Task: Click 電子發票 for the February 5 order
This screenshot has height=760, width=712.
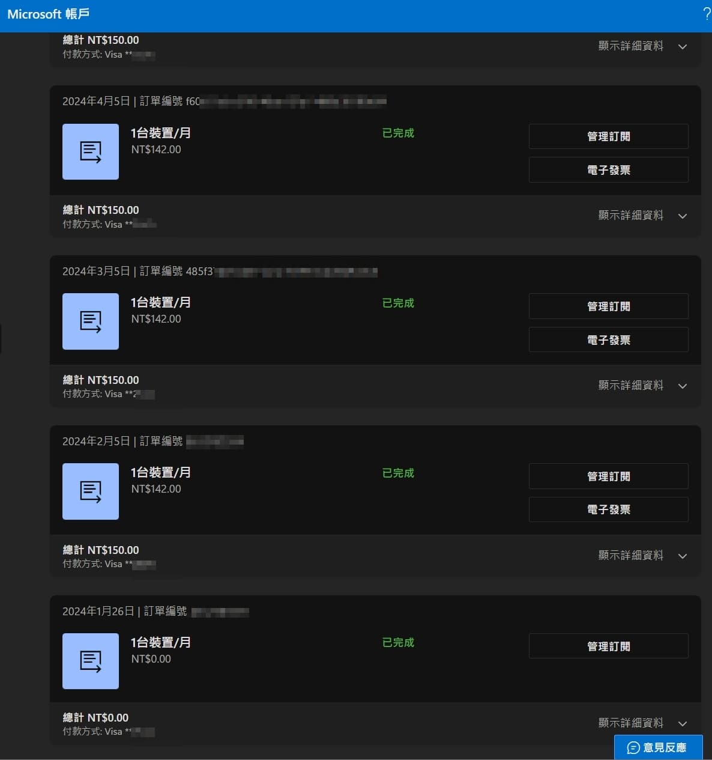Action: 608,509
